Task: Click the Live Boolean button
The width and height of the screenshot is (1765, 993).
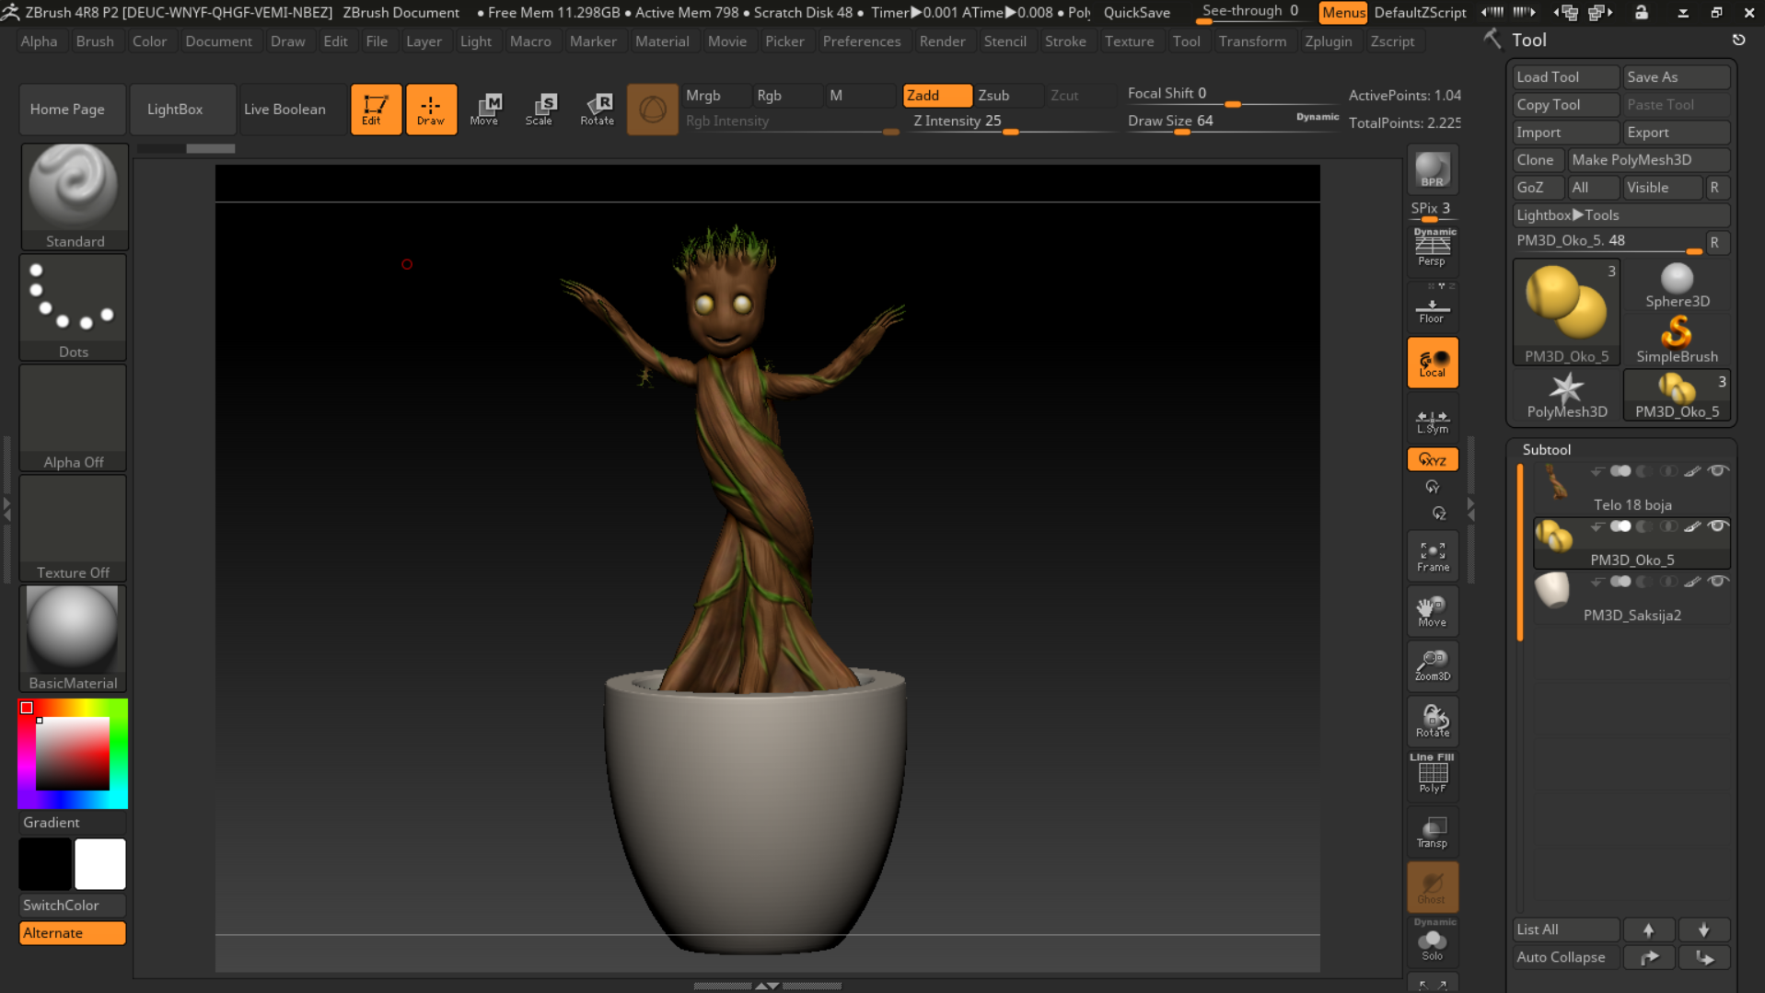Action: tap(293, 110)
